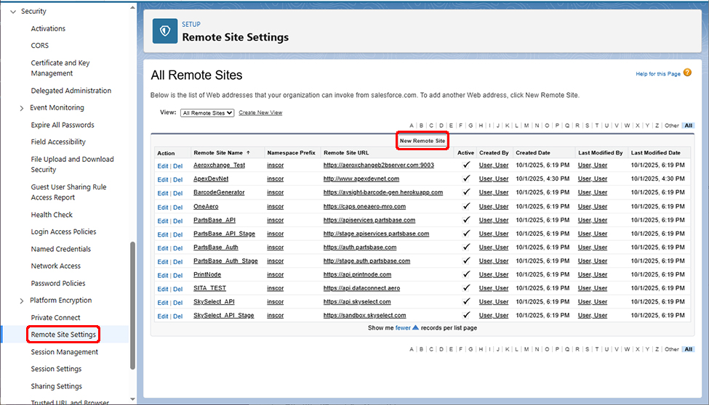The image size is (709, 405).
Task: Open Session Management in the sidebar
Action: pos(64,352)
